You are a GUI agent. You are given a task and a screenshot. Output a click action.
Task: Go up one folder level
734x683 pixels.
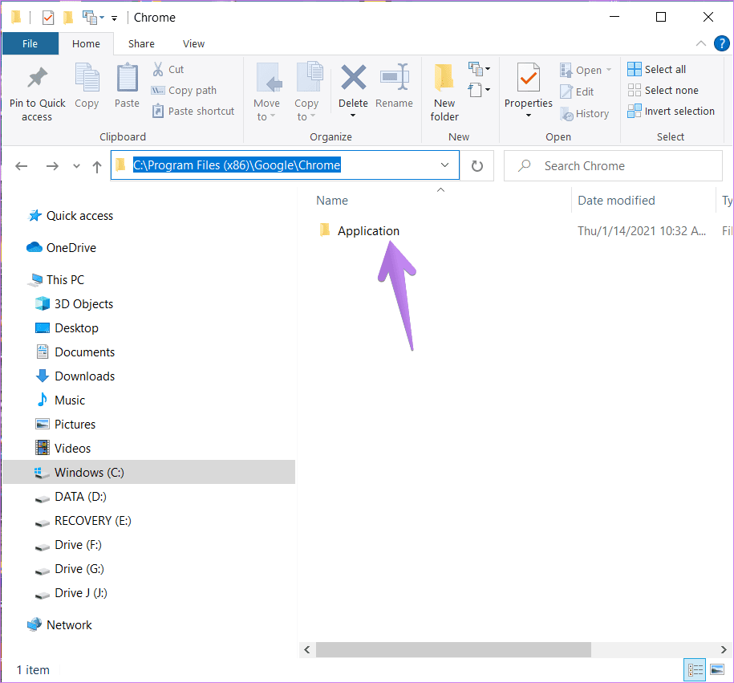pos(97,166)
